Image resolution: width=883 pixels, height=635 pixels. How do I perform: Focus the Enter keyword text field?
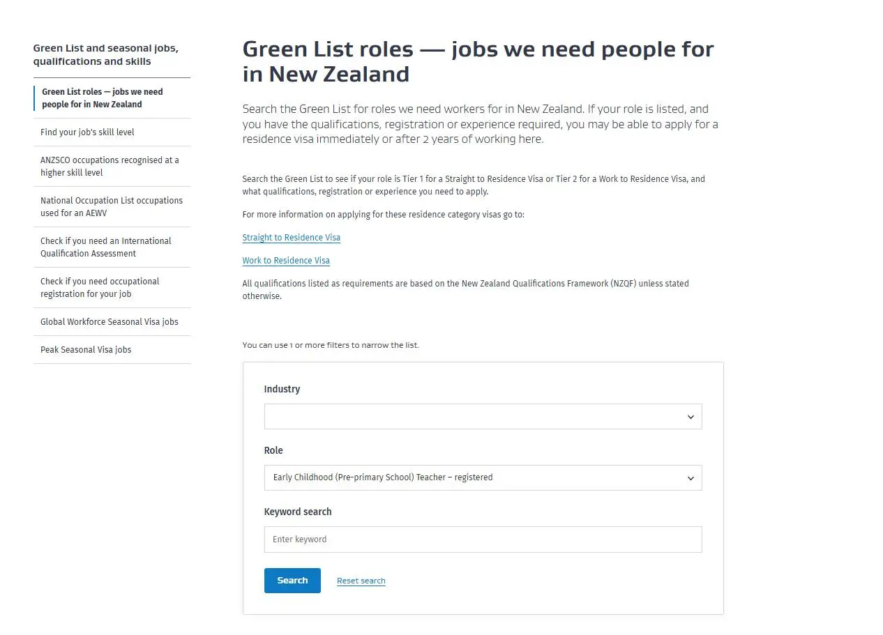pos(483,540)
